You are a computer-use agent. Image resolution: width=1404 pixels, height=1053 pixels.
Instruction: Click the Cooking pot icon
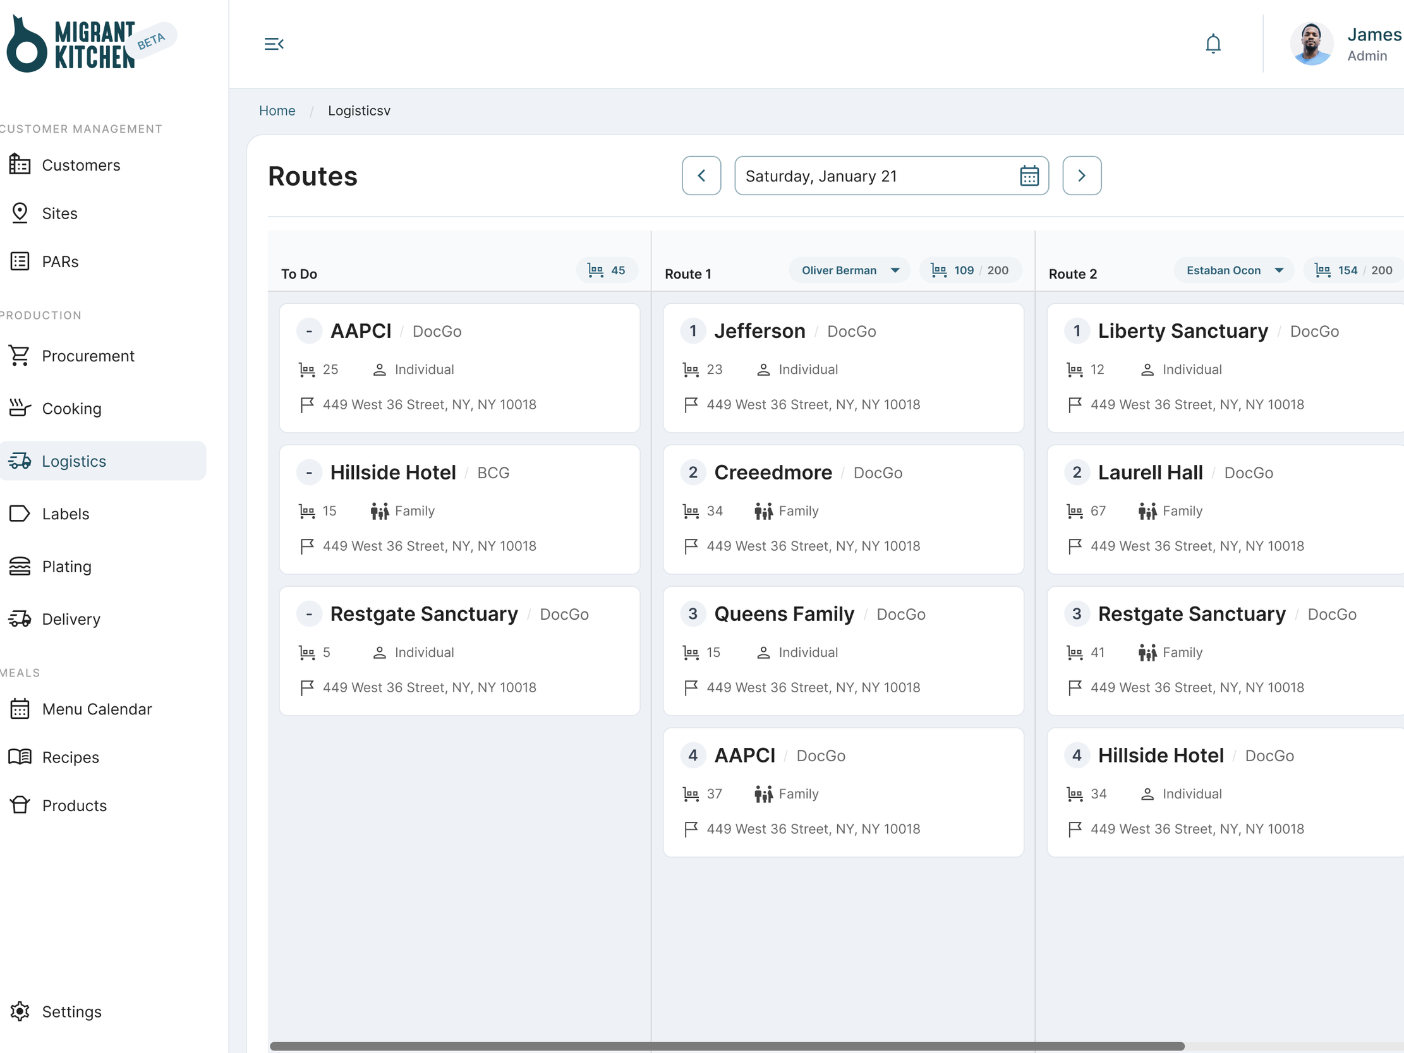(x=20, y=408)
